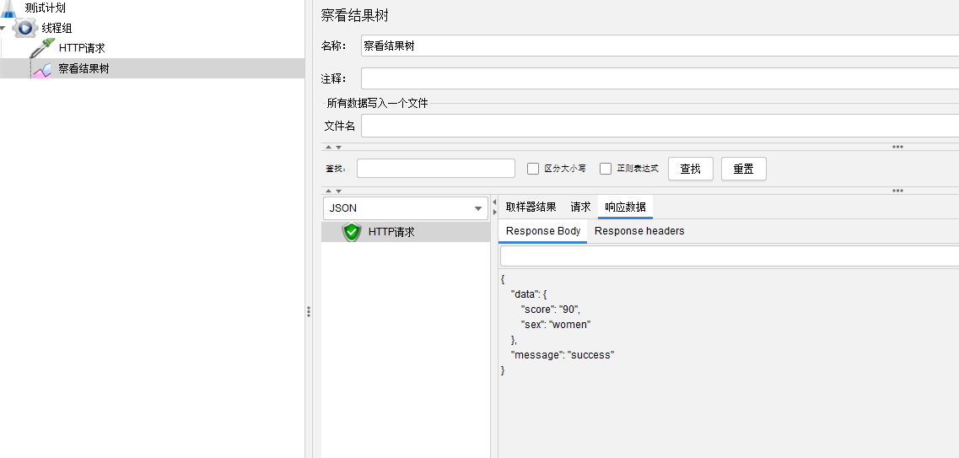The width and height of the screenshot is (959, 458).
Task: Click the "score": "90" line in response
Action: [x=550, y=310]
